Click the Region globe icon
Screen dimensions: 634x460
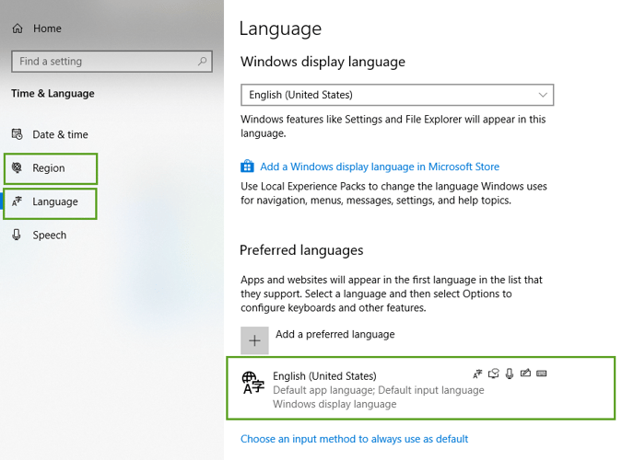17,167
